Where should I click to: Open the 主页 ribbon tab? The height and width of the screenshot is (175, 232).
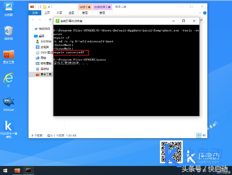[47, 13]
